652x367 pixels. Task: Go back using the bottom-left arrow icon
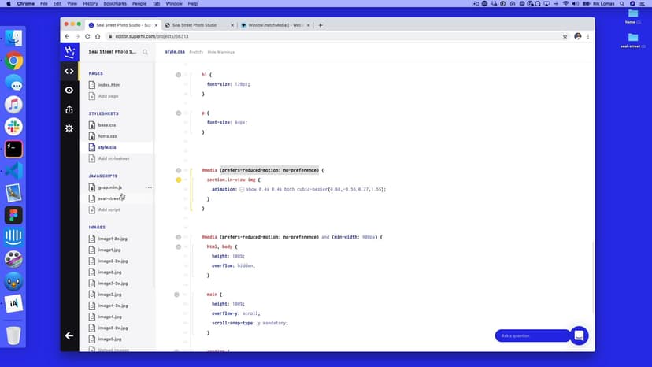click(x=69, y=335)
